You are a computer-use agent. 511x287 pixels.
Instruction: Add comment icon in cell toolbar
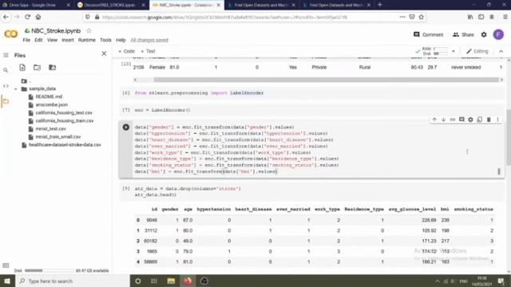[x=461, y=120]
